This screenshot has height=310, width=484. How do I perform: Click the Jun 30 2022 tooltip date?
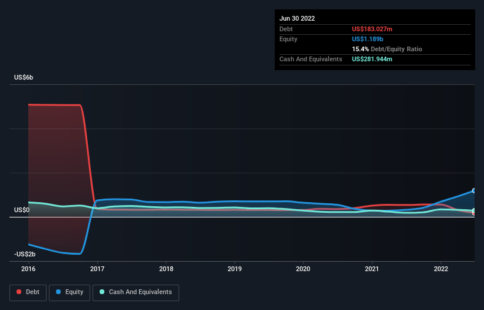point(297,18)
